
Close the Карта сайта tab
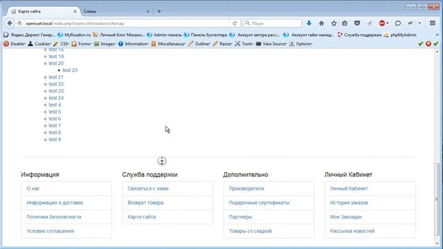click(75, 12)
